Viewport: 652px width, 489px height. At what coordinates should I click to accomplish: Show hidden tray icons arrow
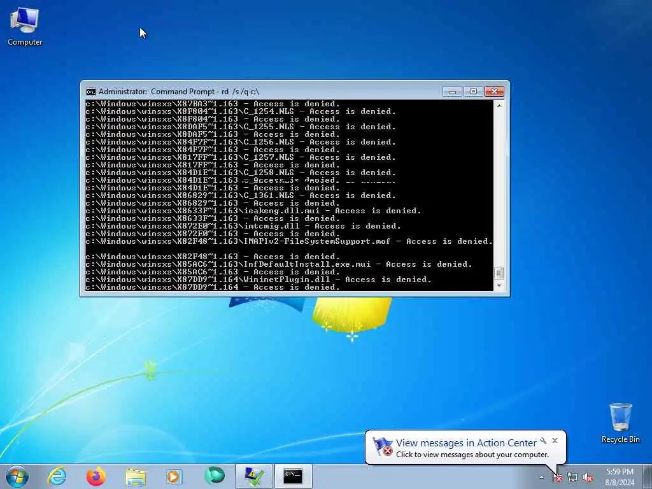541,478
